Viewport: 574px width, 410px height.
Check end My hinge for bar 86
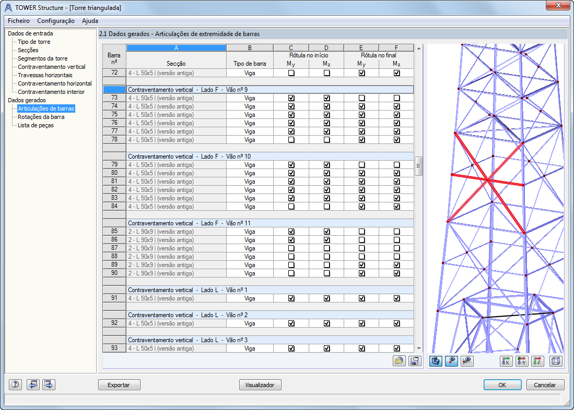click(361, 240)
